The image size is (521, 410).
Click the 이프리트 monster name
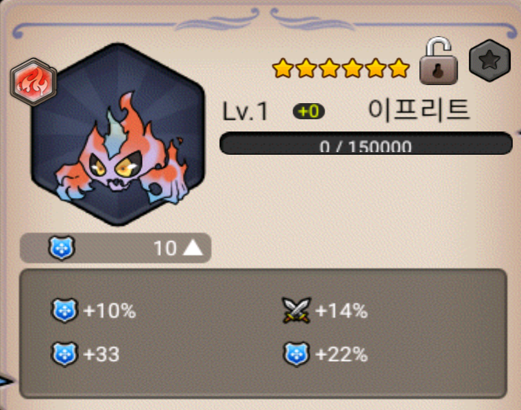419,110
